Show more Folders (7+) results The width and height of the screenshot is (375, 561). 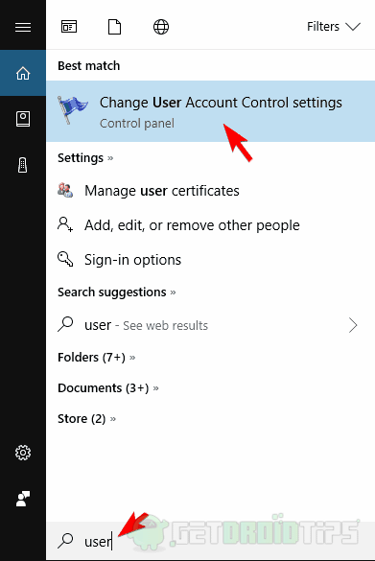pyautogui.click(x=97, y=358)
